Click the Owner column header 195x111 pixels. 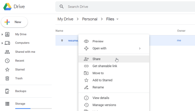181,31
